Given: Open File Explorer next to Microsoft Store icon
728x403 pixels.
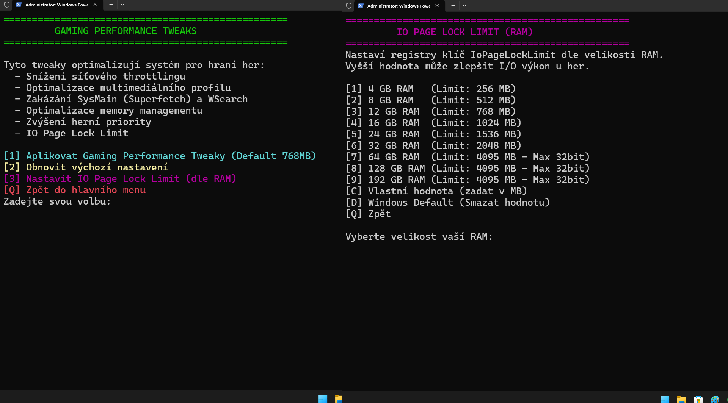Looking at the screenshot, I should (x=681, y=399).
